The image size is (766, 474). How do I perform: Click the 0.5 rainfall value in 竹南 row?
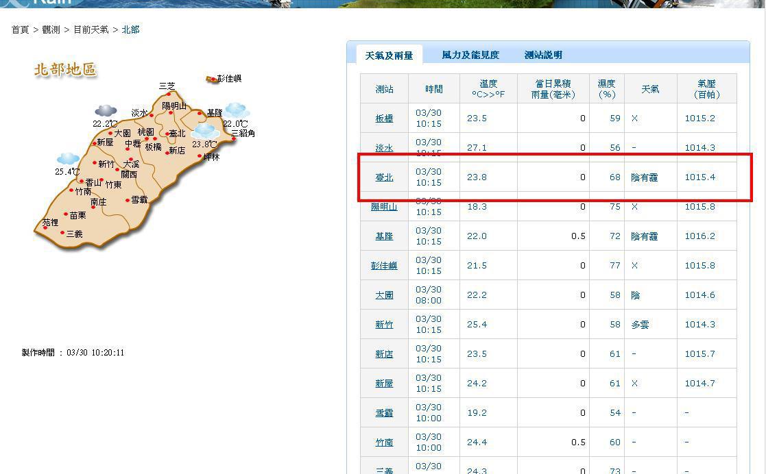click(x=578, y=442)
